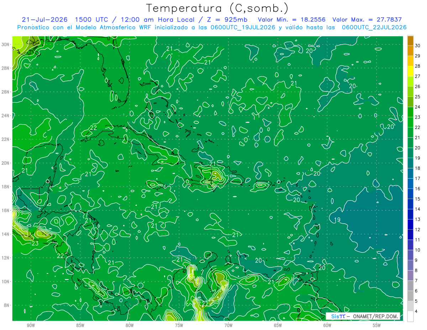This screenshot has height=330, width=427.
Task: Pick teal colorbar swatch between 18 and 19
Action: (x=410, y=163)
